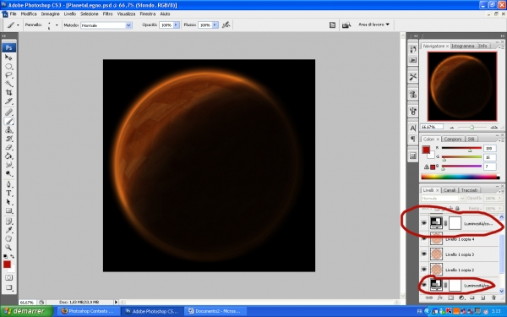
Task: Open the Livelli panel options menu
Action: tap(502, 191)
